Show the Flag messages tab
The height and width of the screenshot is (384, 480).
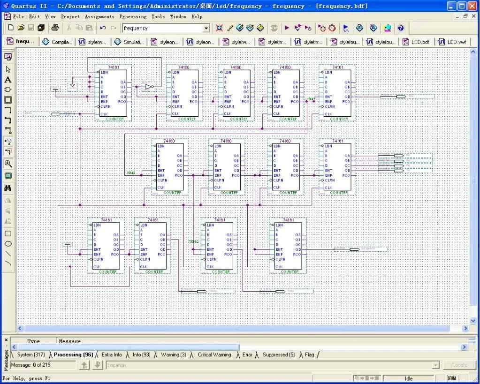tap(310, 355)
